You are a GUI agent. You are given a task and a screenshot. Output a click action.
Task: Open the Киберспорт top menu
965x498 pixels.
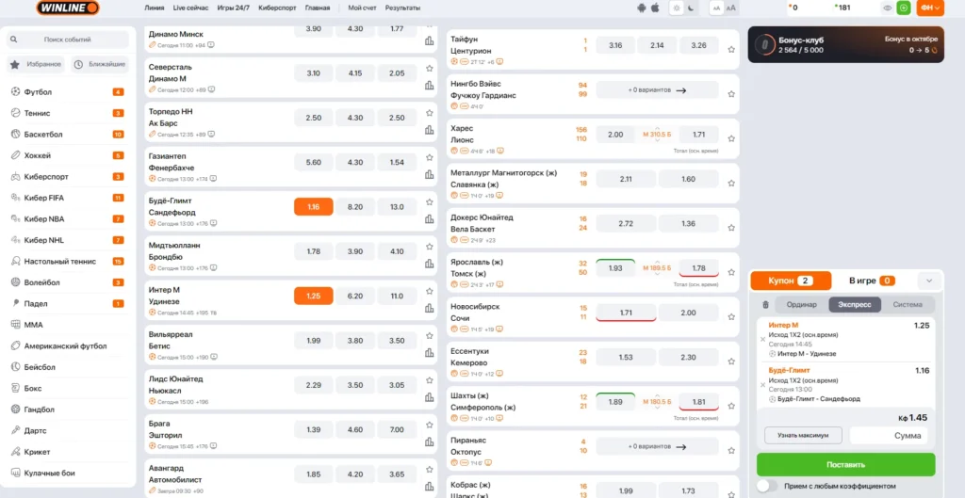coord(278,8)
